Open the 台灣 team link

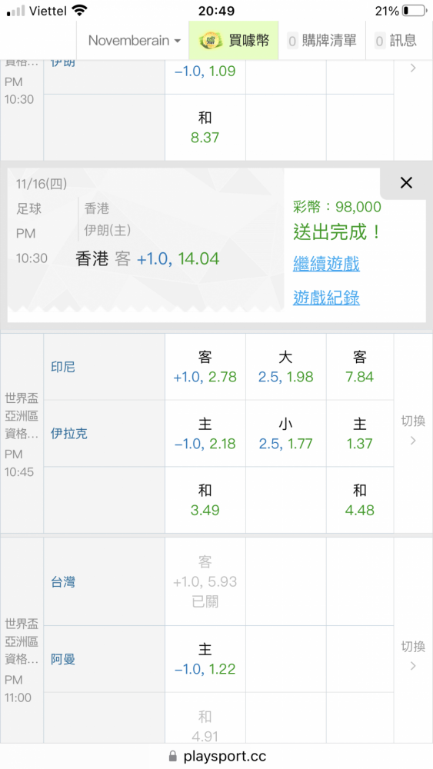click(63, 582)
